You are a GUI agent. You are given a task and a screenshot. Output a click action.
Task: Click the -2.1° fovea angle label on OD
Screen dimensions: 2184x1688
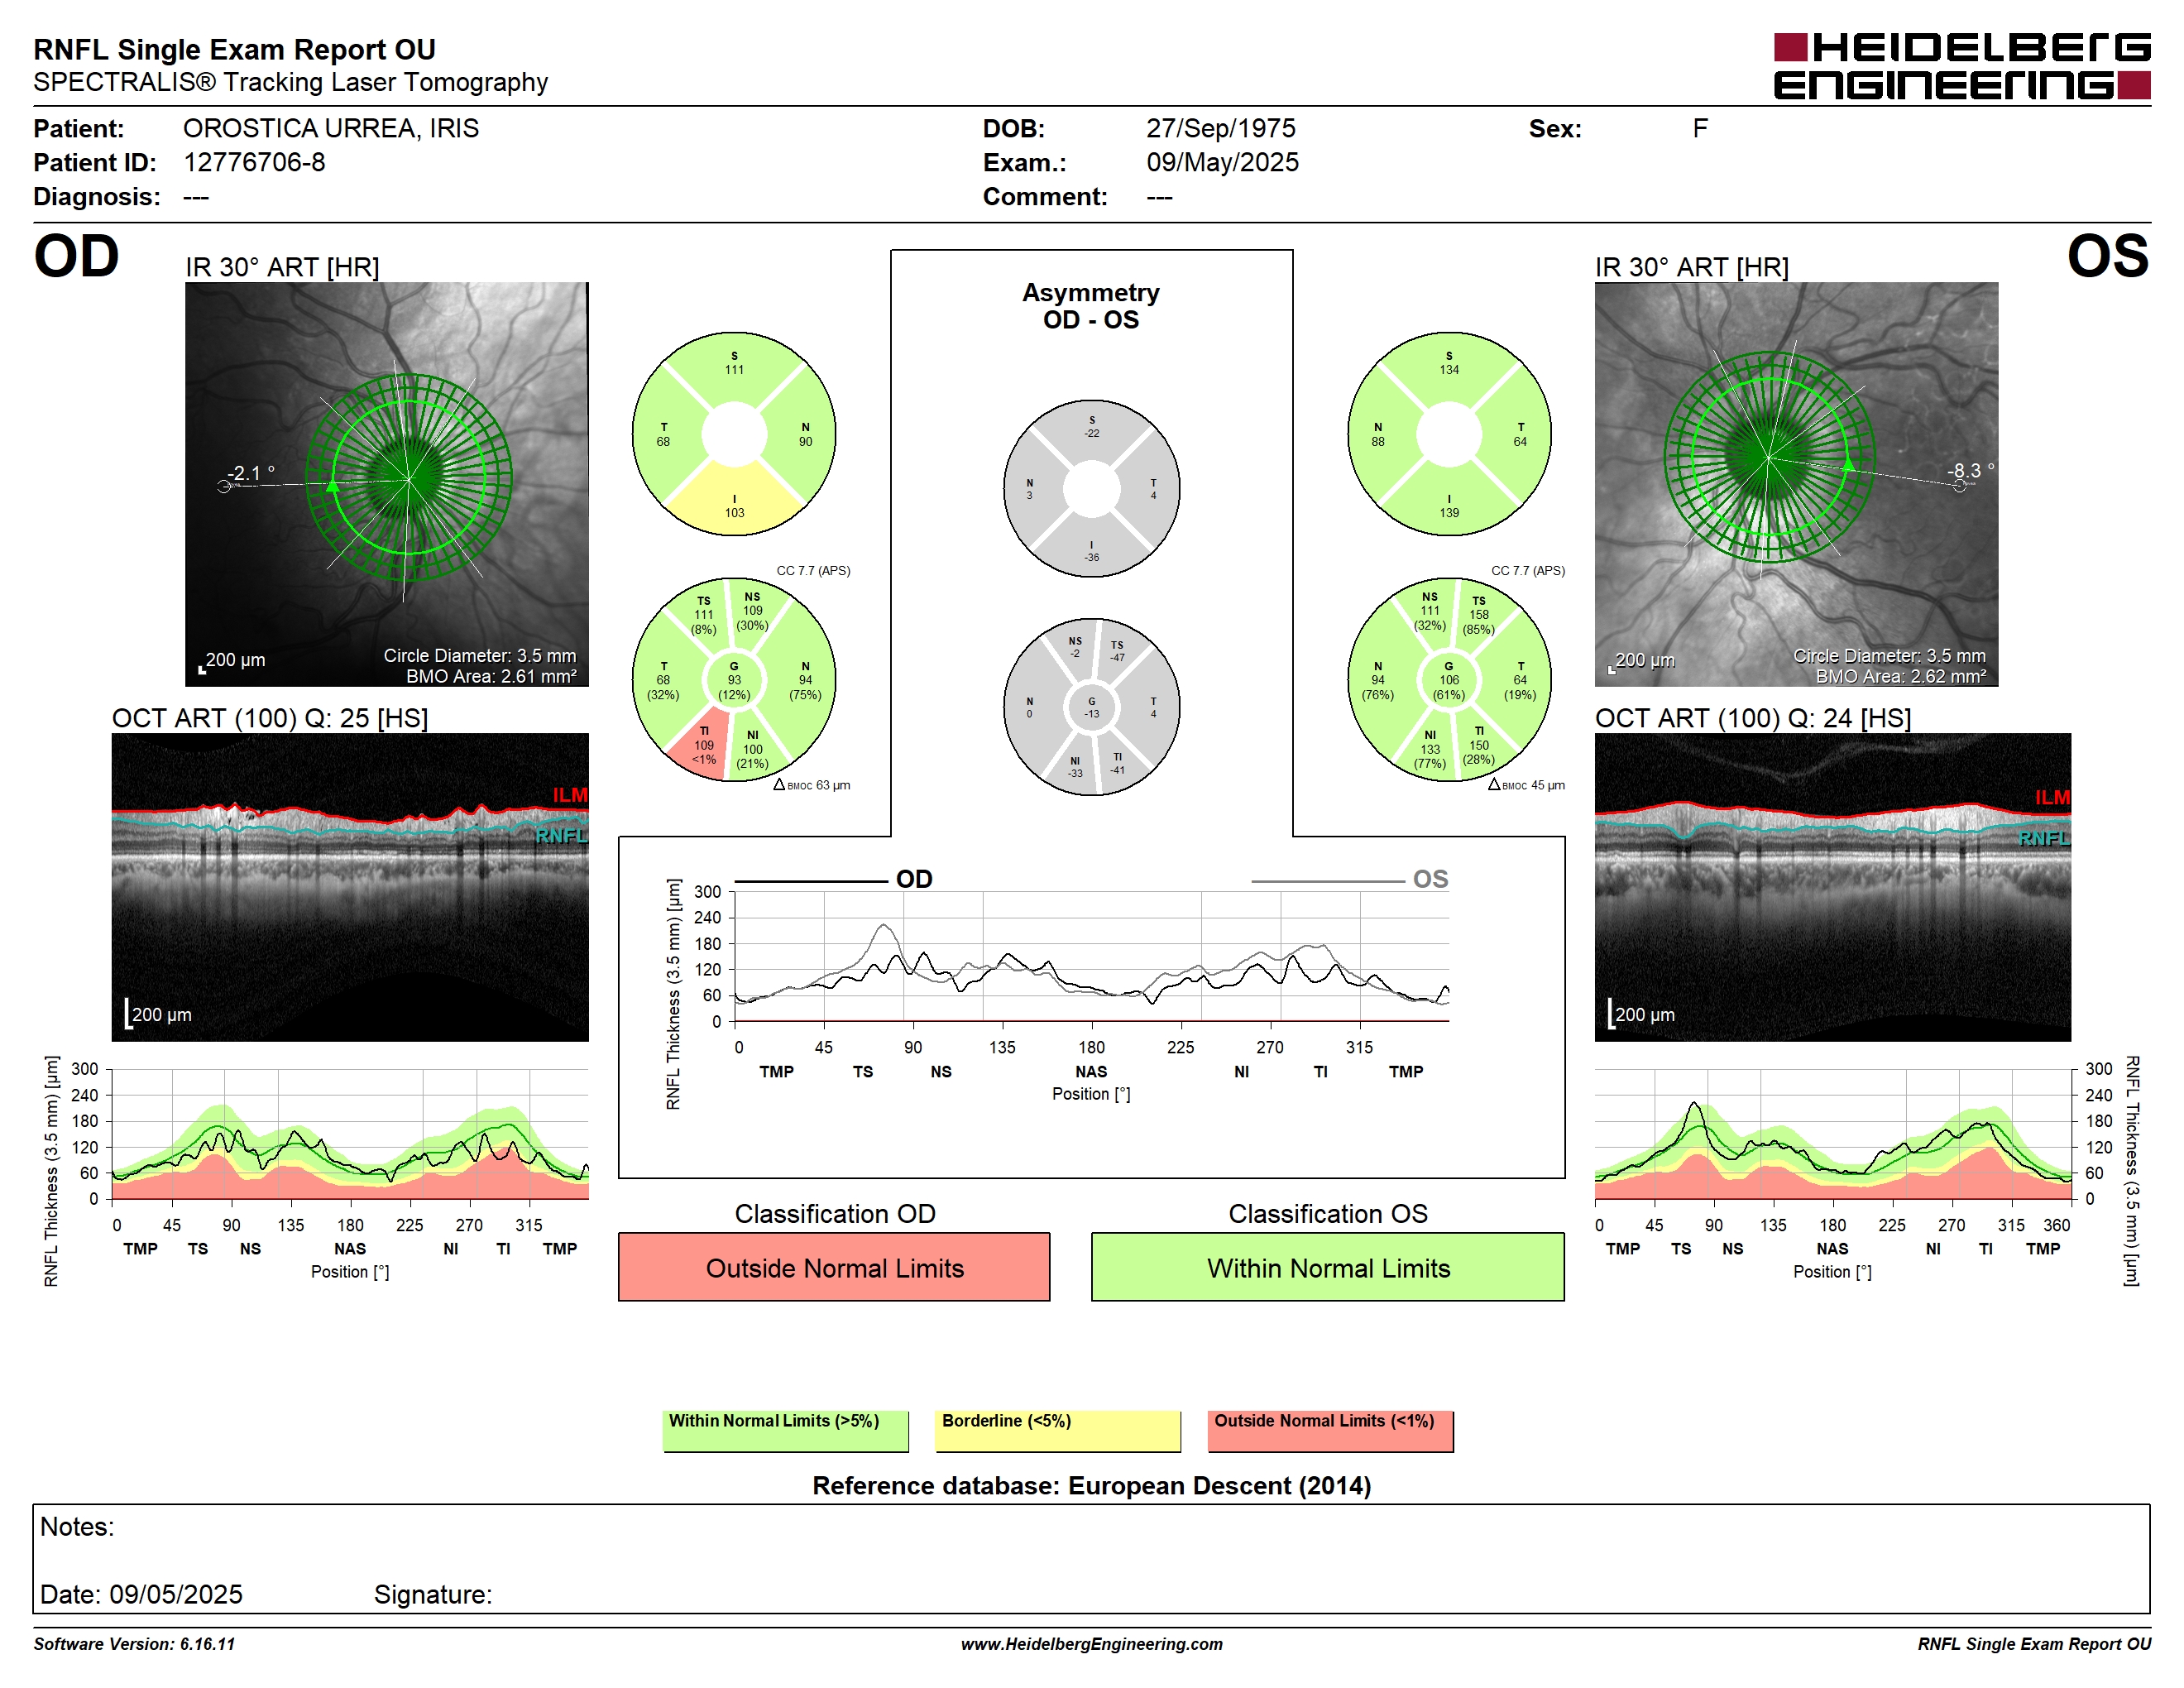[250, 473]
